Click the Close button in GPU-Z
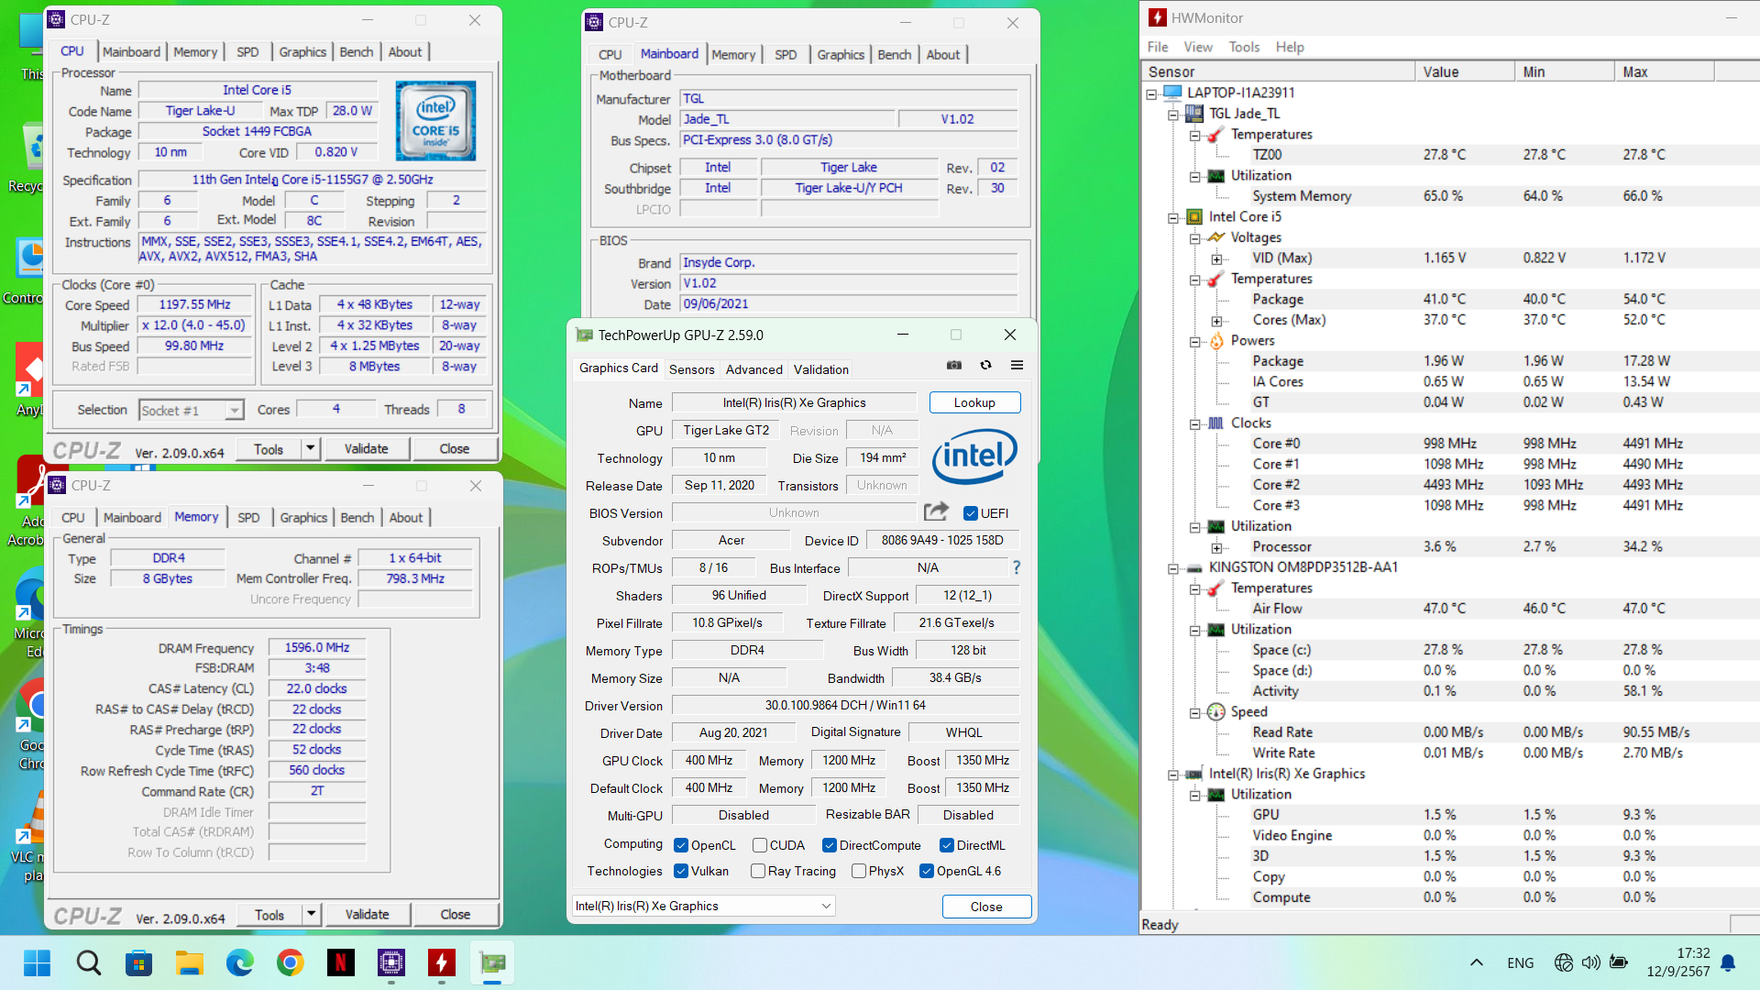 tap(986, 907)
